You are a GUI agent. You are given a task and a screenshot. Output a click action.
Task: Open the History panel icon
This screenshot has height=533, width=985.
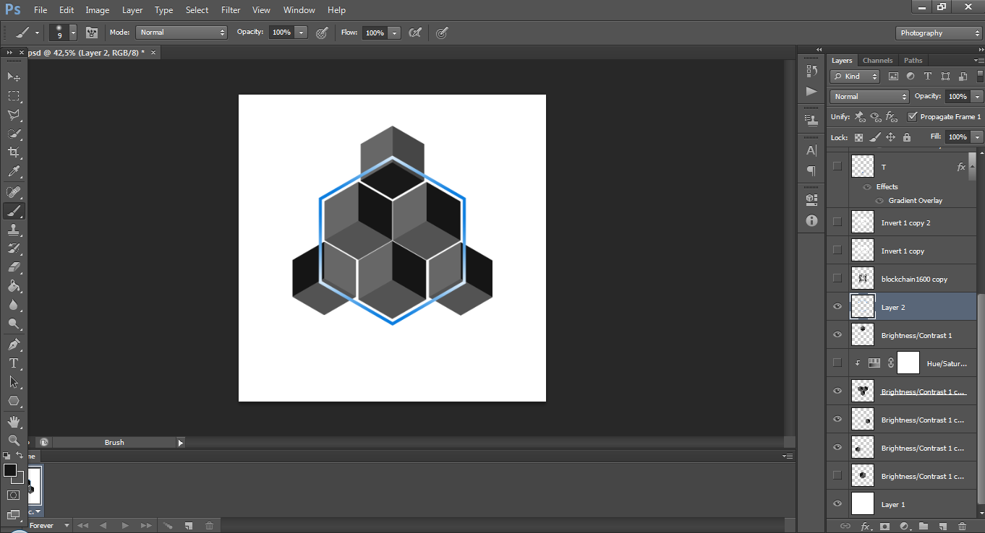point(811,71)
